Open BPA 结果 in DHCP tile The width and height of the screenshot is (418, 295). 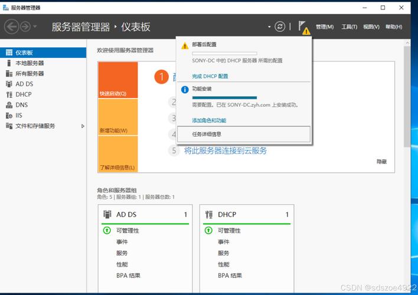tap(230, 276)
